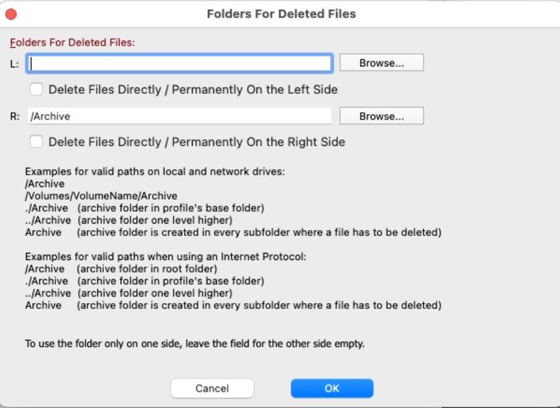The width and height of the screenshot is (560, 408).
Task: Focus the L: folder path input field
Action: pyautogui.click(x=180, y=63)
